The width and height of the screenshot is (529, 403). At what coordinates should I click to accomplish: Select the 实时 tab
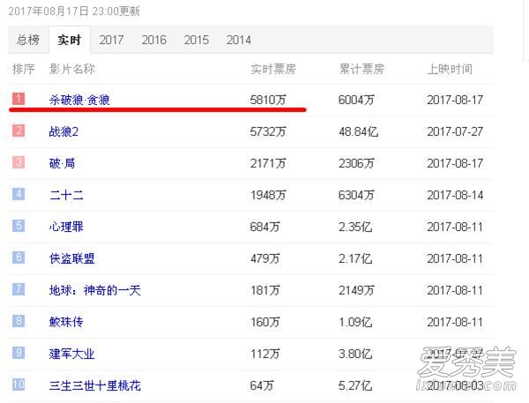click(70, 40)
